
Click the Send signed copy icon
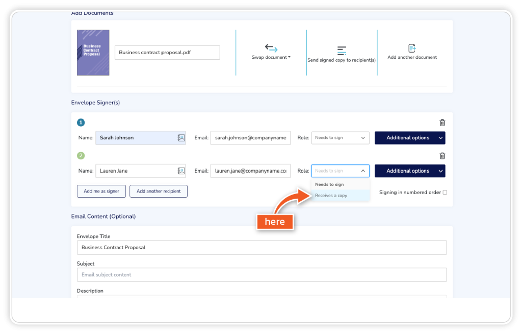click(x=342, y=51)
